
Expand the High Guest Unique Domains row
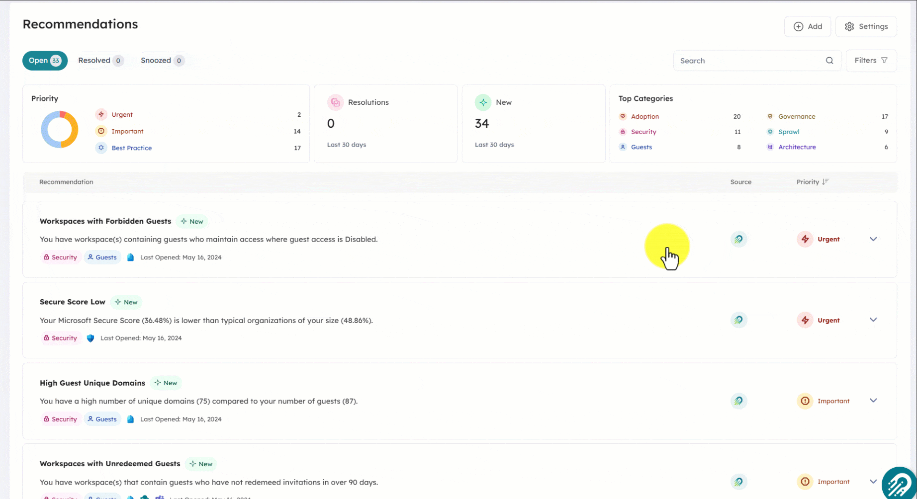pos(873,400)
